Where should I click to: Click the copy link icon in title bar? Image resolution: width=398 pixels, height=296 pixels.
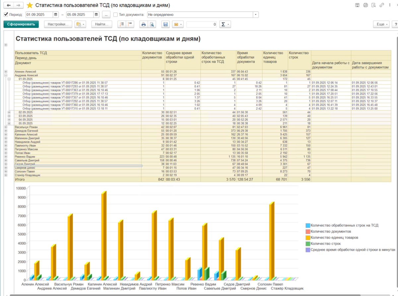(x=382, y=5)
